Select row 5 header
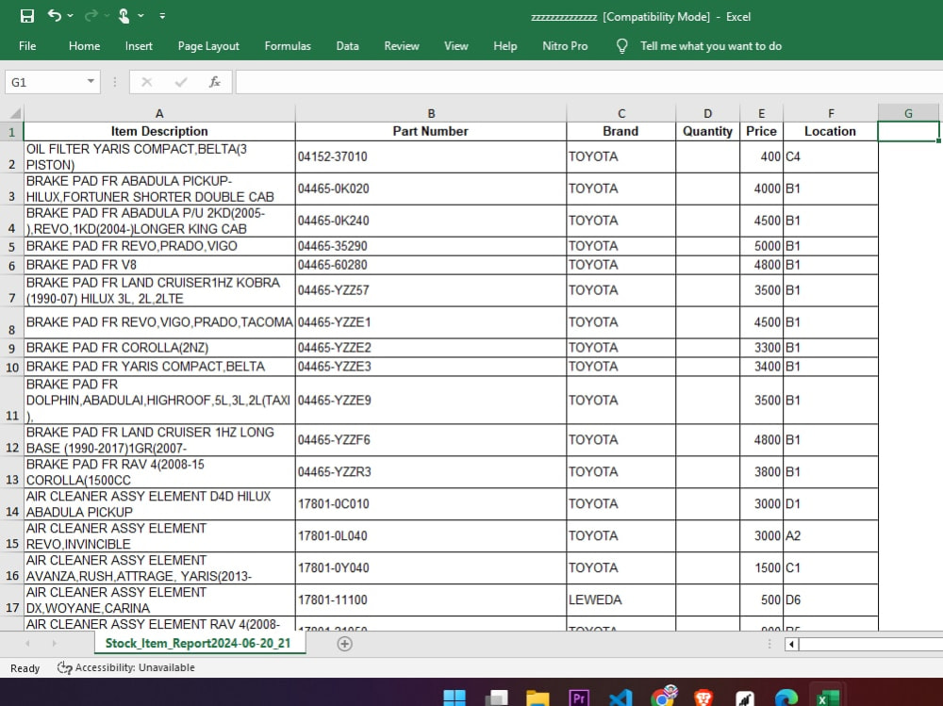This screenshot has height=706, width=943. [x=12, y=247]
